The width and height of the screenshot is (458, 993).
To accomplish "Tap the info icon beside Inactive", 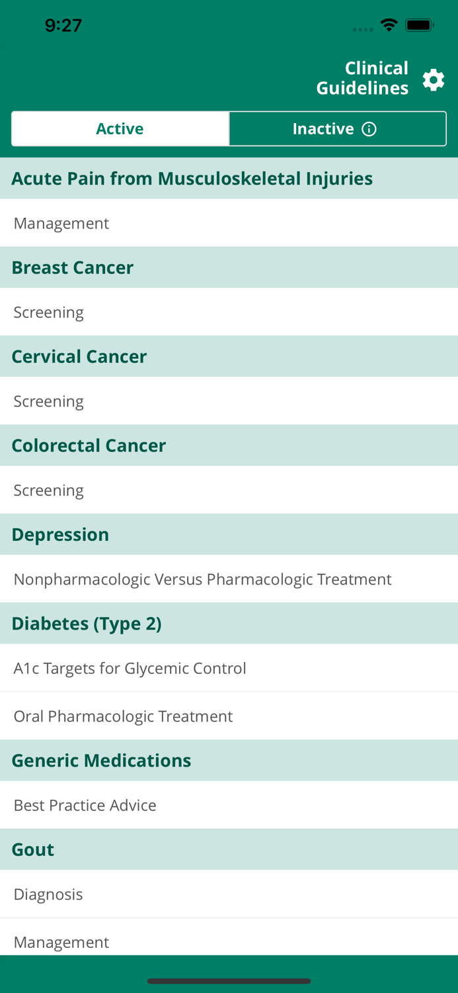I will click(x=370, y=128).
